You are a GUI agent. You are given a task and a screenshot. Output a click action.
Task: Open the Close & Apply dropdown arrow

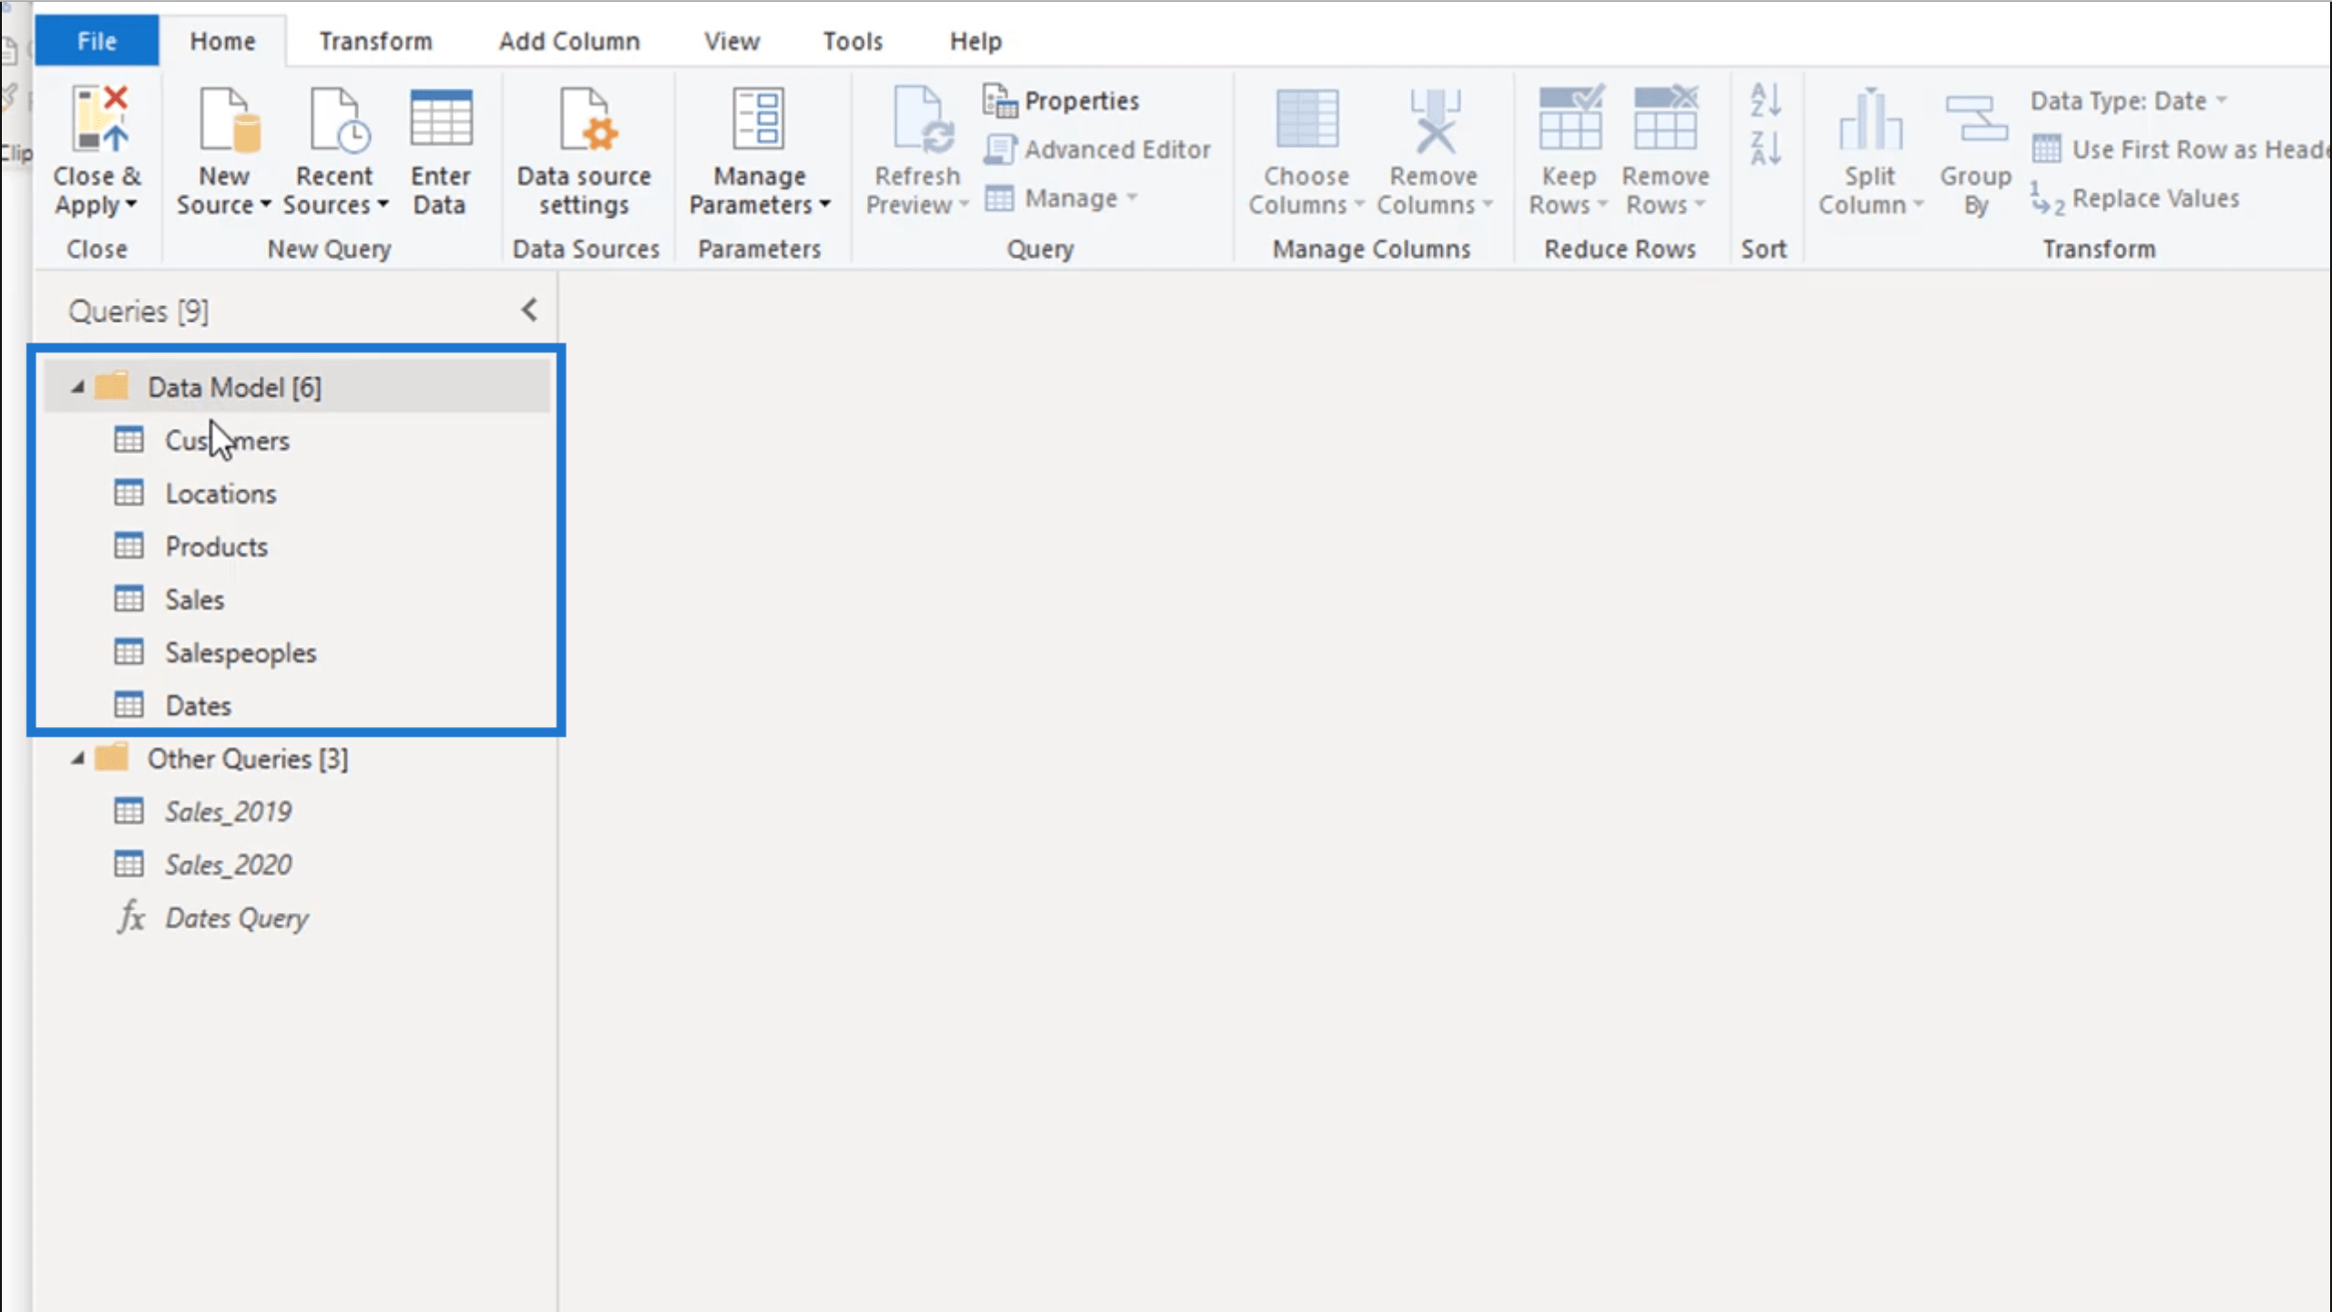[x=131, y=205]
